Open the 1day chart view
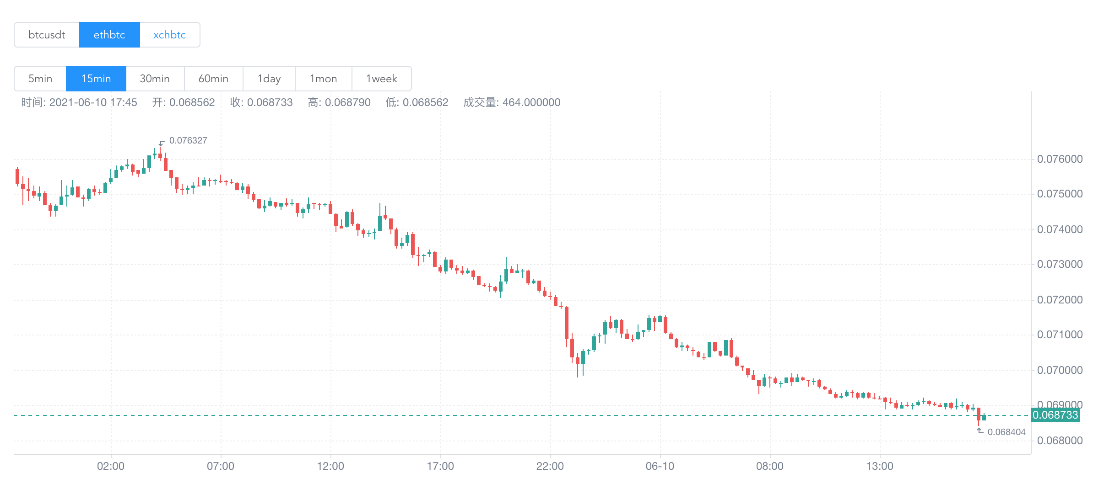Screen dimensions: 1093x489 (x=269, y=78)
